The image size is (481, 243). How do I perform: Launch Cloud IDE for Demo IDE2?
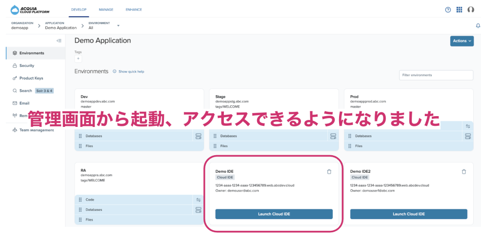pyautogui.click(x=409, y=214)
